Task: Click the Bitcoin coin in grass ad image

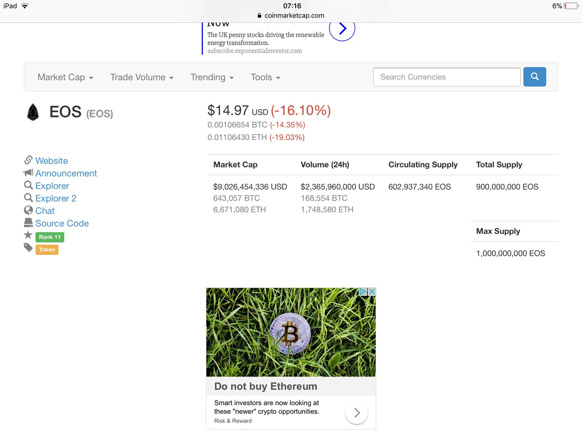Action: pyautogui.click(x=290, y=334)
